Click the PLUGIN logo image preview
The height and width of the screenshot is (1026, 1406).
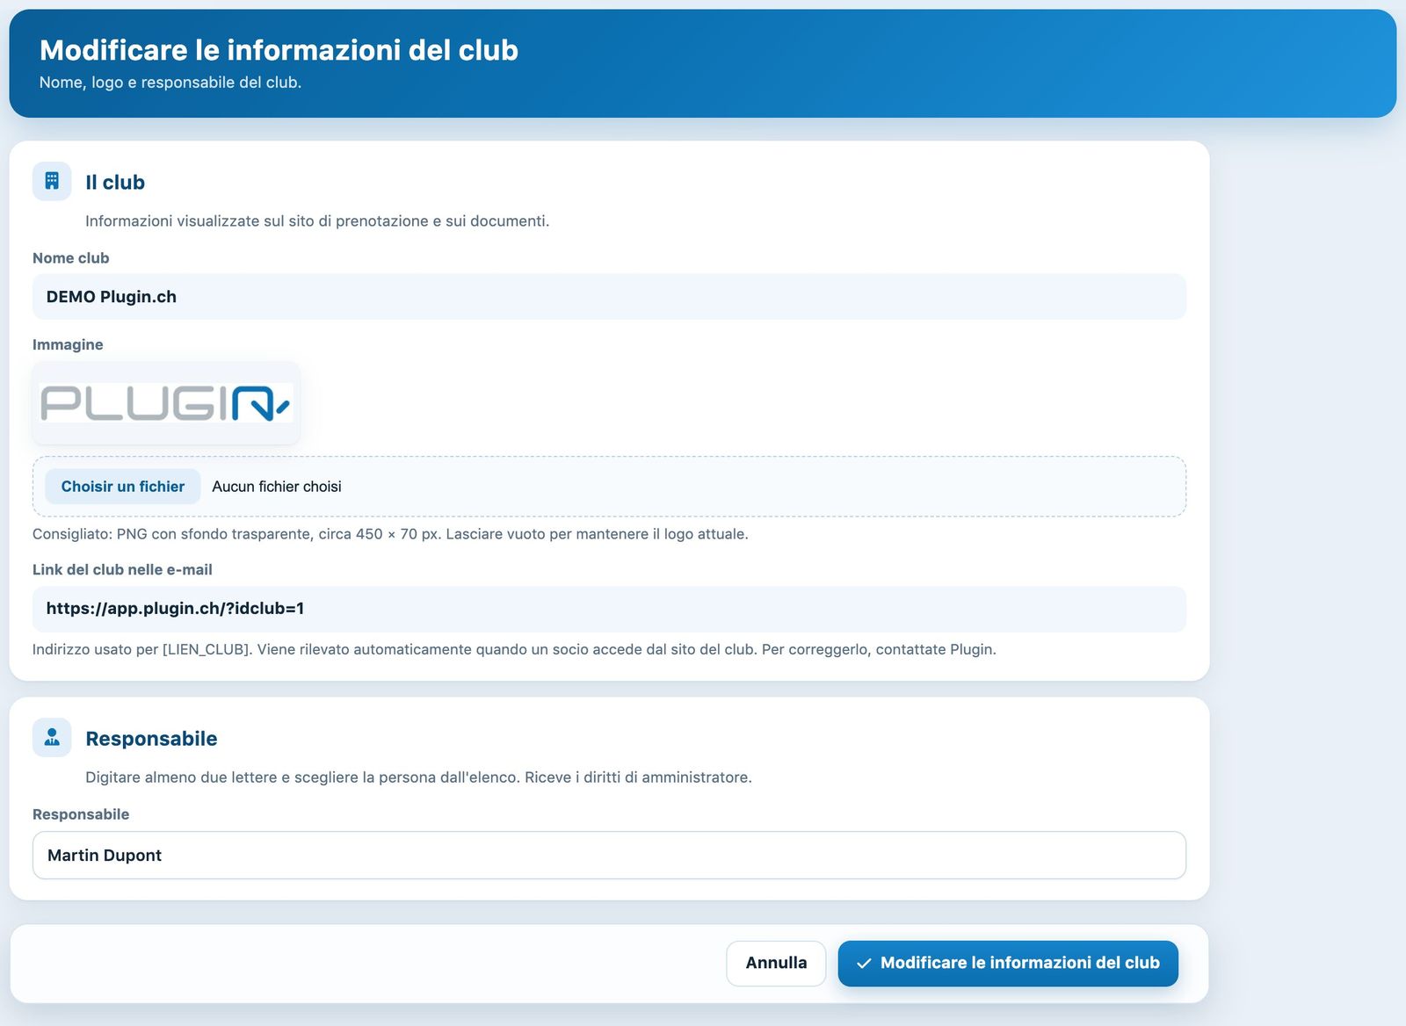(x=166, y=403)
